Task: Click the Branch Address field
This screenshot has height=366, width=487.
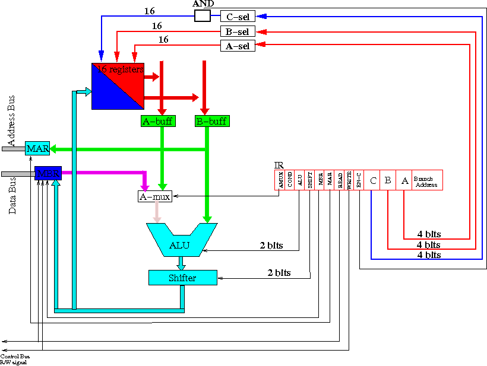Action: coord(426,180)
